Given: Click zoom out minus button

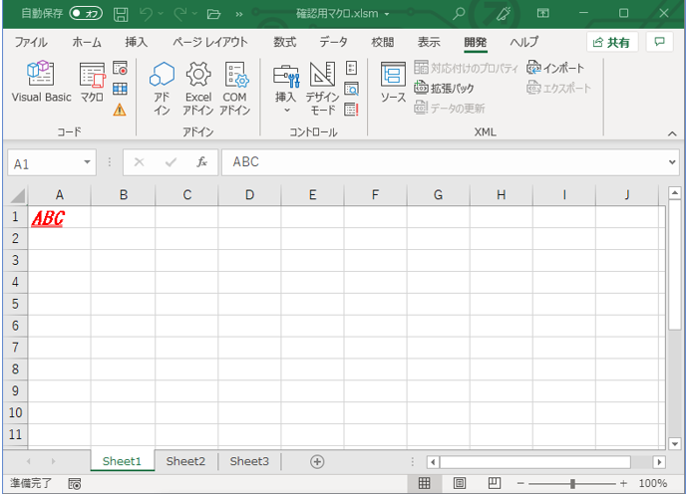Looking at the screenshot, I should (x=520, y=483).
